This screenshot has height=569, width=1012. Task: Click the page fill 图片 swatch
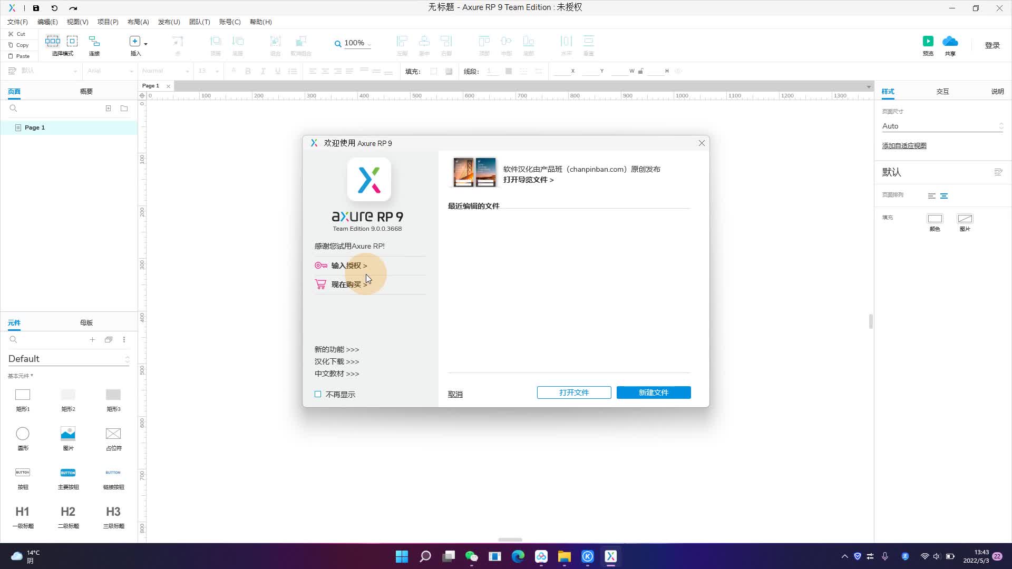(965, 219)
